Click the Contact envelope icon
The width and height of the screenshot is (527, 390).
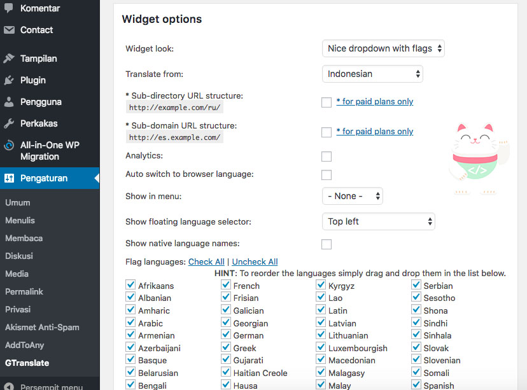pyautogui.click(x=9, y=30)
